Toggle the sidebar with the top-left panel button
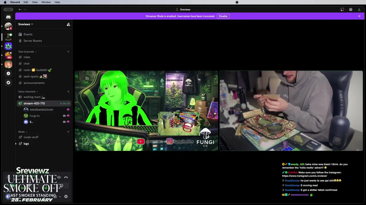The height and width of the screenshot is (205, 366). click(x=8, y=9)
